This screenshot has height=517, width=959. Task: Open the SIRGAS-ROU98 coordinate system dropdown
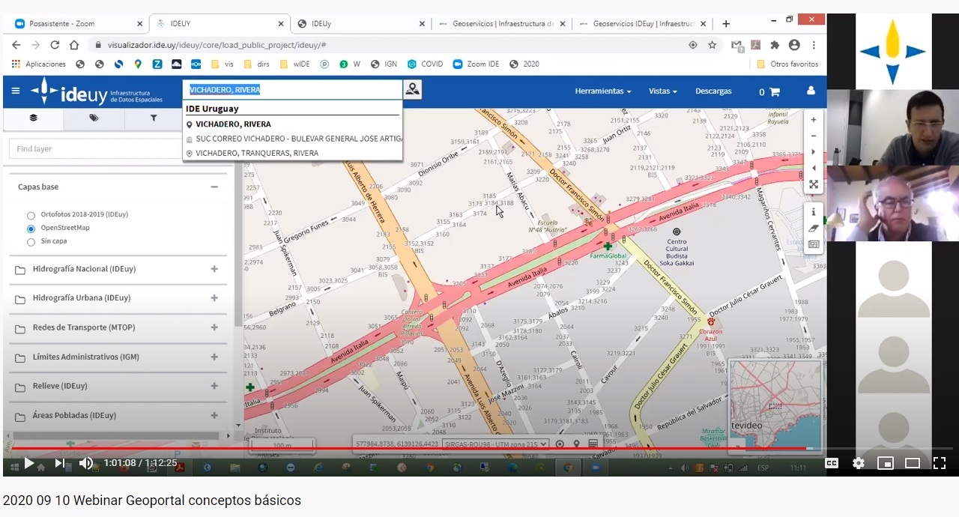(x=495, y=444)
